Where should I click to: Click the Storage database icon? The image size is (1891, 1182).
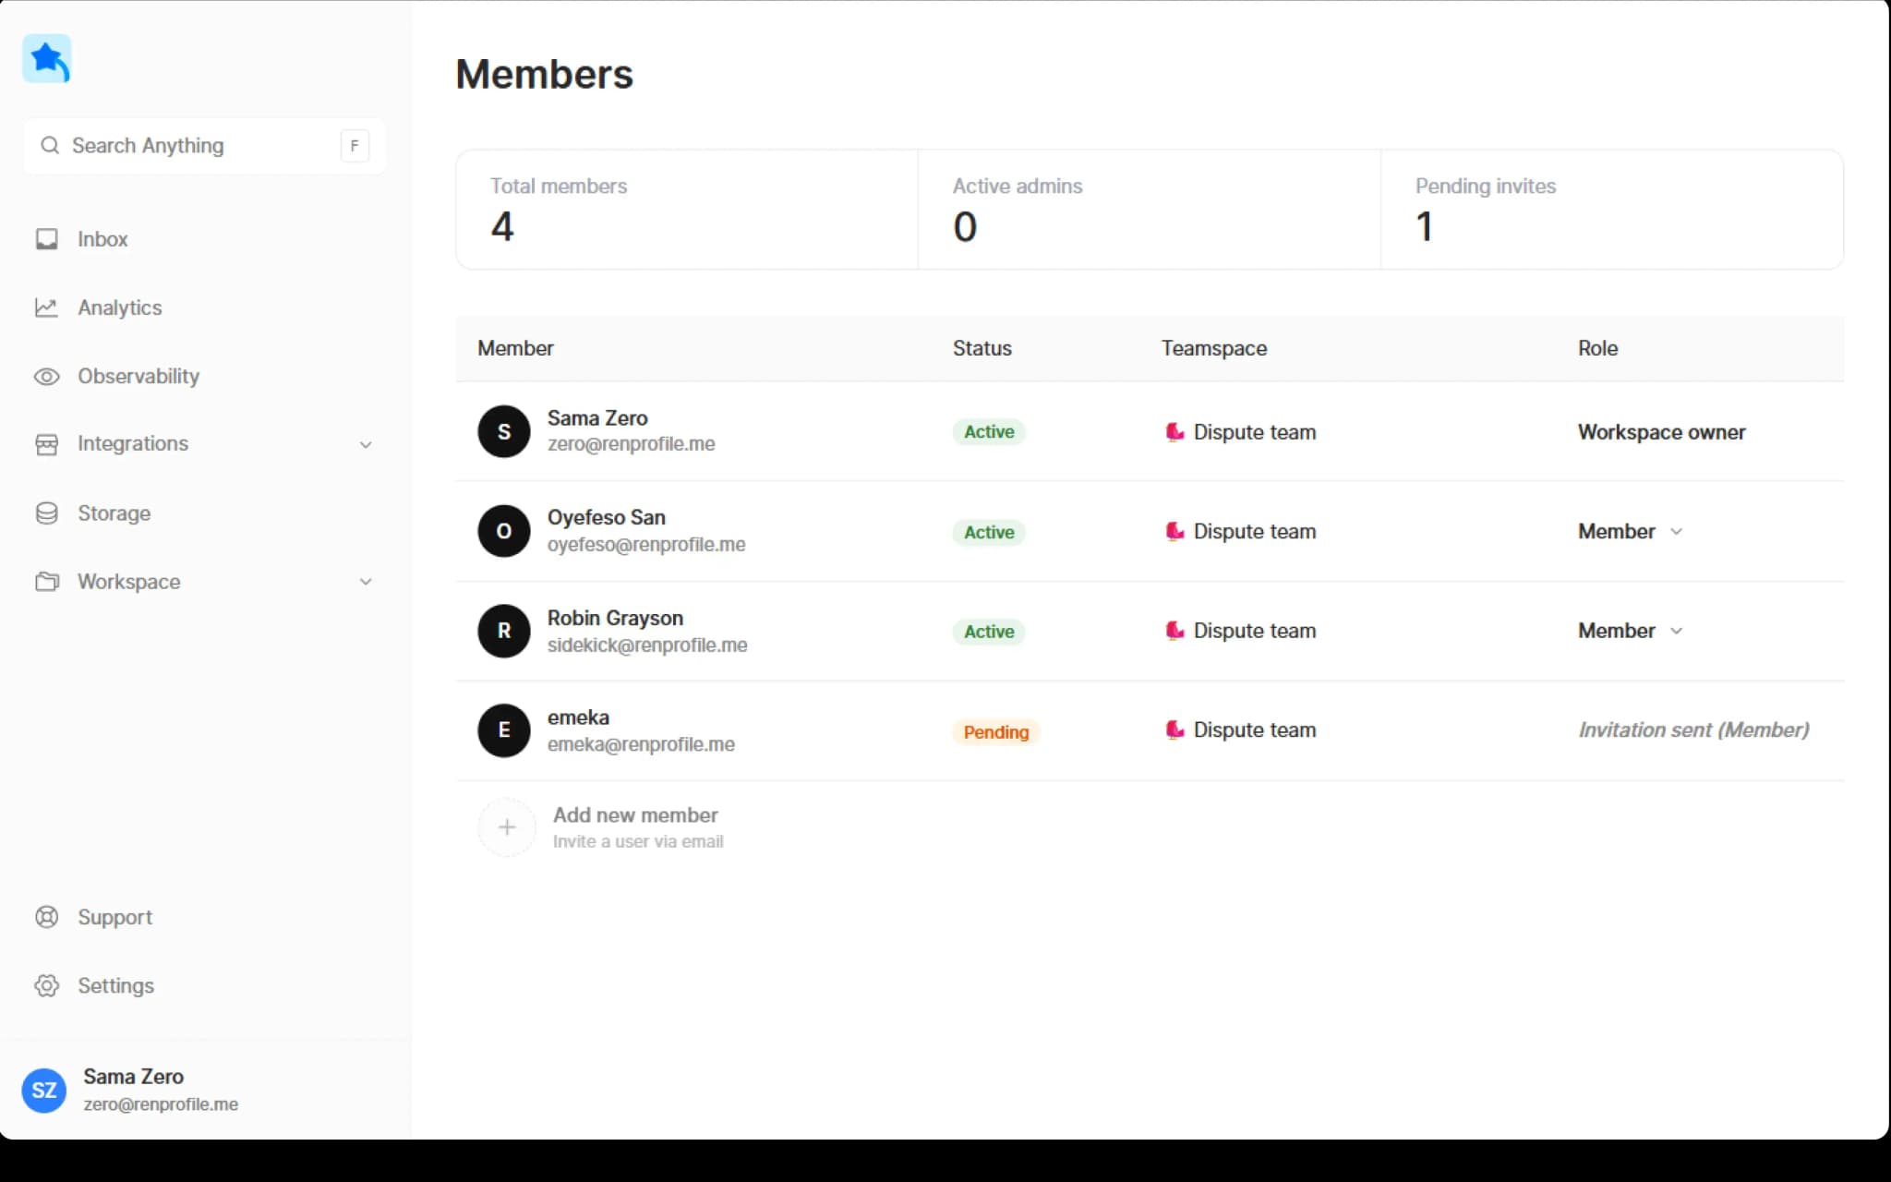[46, 513]
